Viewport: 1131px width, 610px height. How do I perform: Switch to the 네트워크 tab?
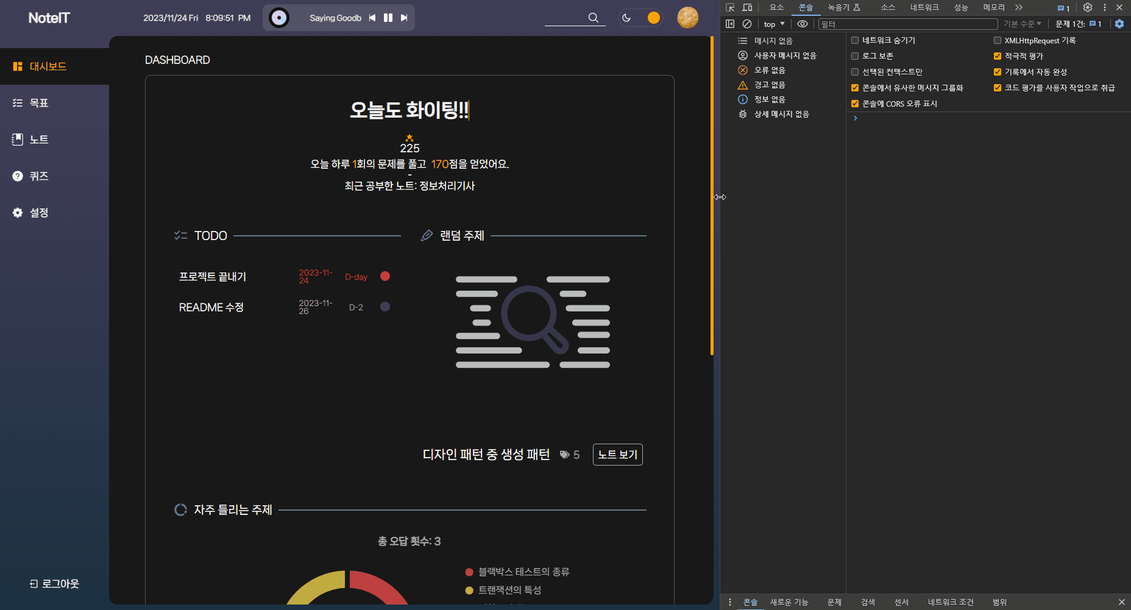tap(925, 7)
